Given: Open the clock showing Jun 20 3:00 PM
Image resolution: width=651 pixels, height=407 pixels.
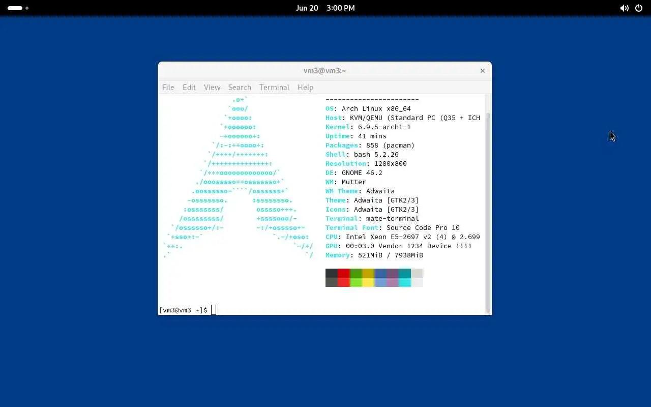Looking at the screenshot, I should click(325, 8).
